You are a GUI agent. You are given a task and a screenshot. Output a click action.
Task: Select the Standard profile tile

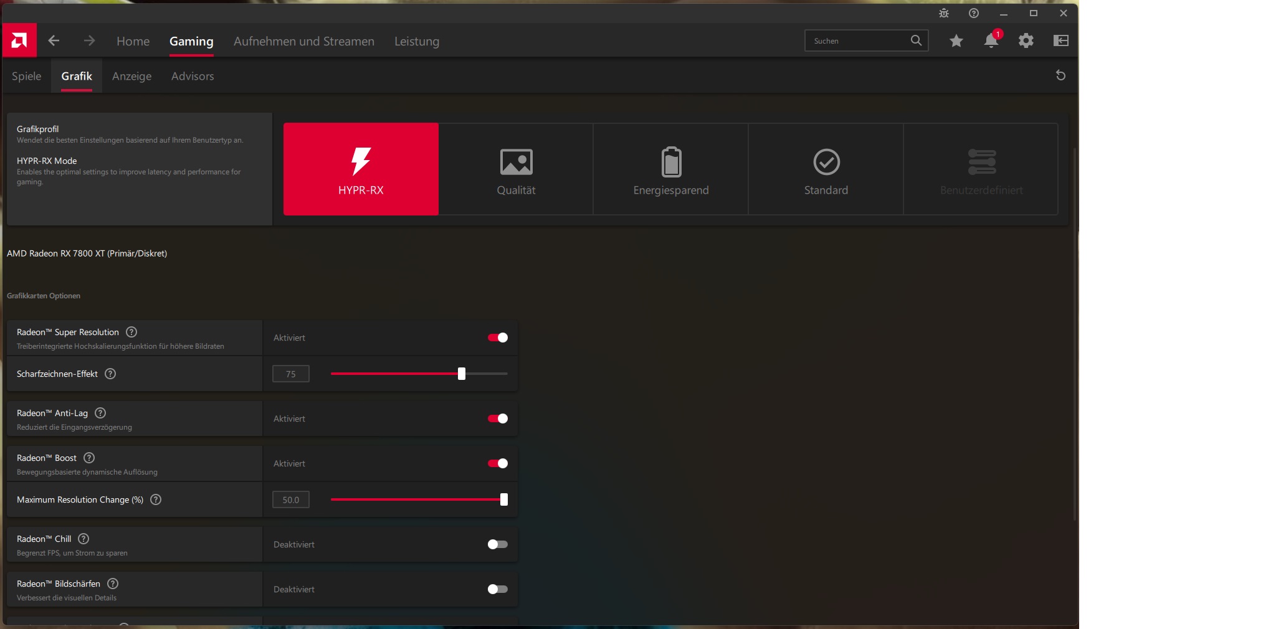pyautogui.click(x=826, y=169)
